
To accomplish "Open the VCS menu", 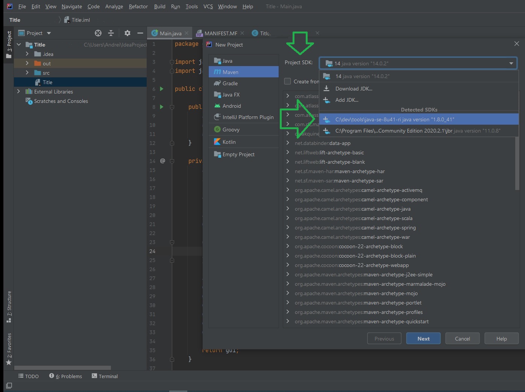I will click(208, 6).
